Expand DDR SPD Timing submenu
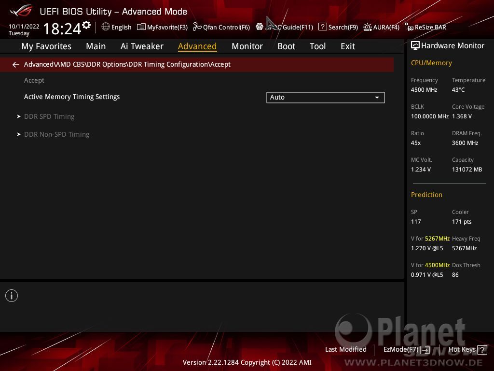 coord(49,116)
